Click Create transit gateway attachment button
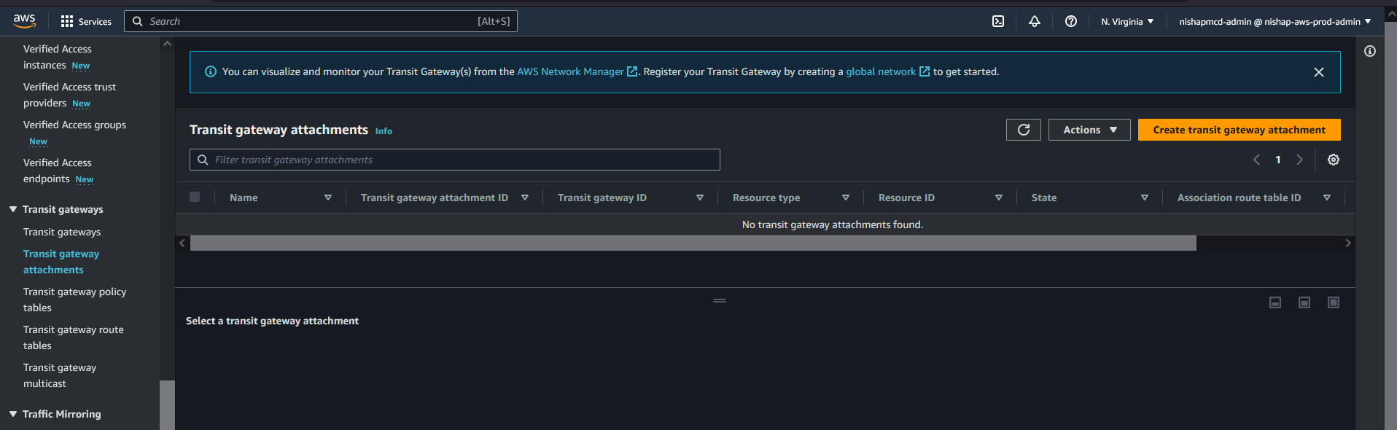Screen dimensions: 1397x430 point(1238,130)
